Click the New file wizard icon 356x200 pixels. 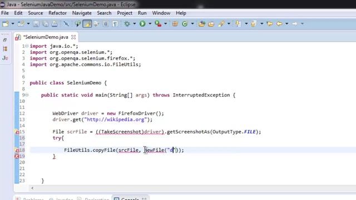coord(5,23)
